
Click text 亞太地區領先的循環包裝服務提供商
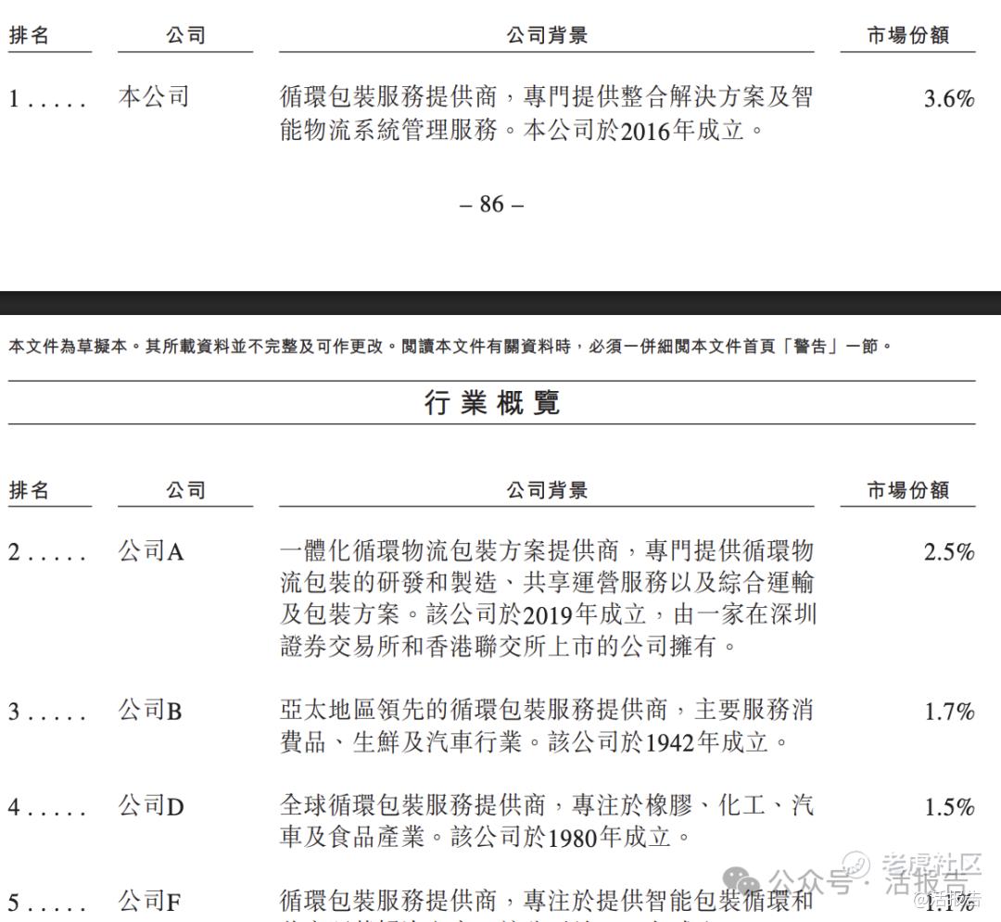coord(474,710)
